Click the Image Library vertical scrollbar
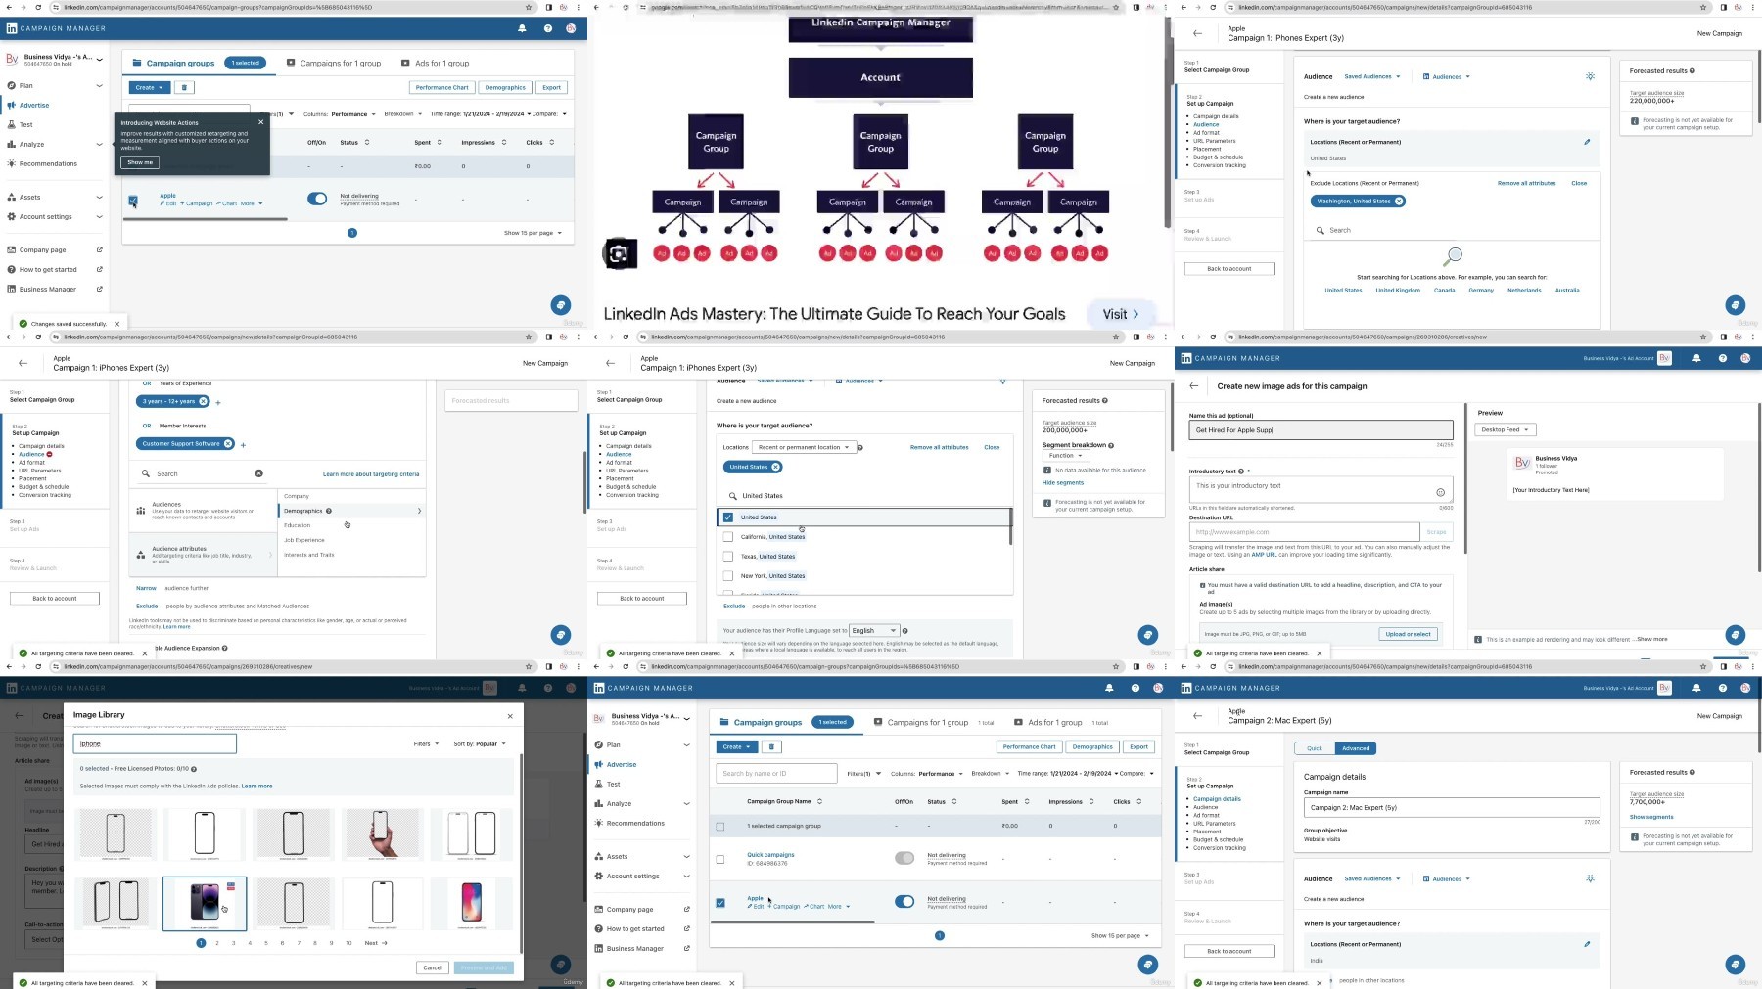This screenshot has width=1762, height=989. (521, 851)
